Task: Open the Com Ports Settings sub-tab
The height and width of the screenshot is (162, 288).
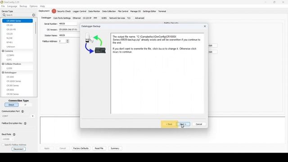Action: [x=62, y=18]
